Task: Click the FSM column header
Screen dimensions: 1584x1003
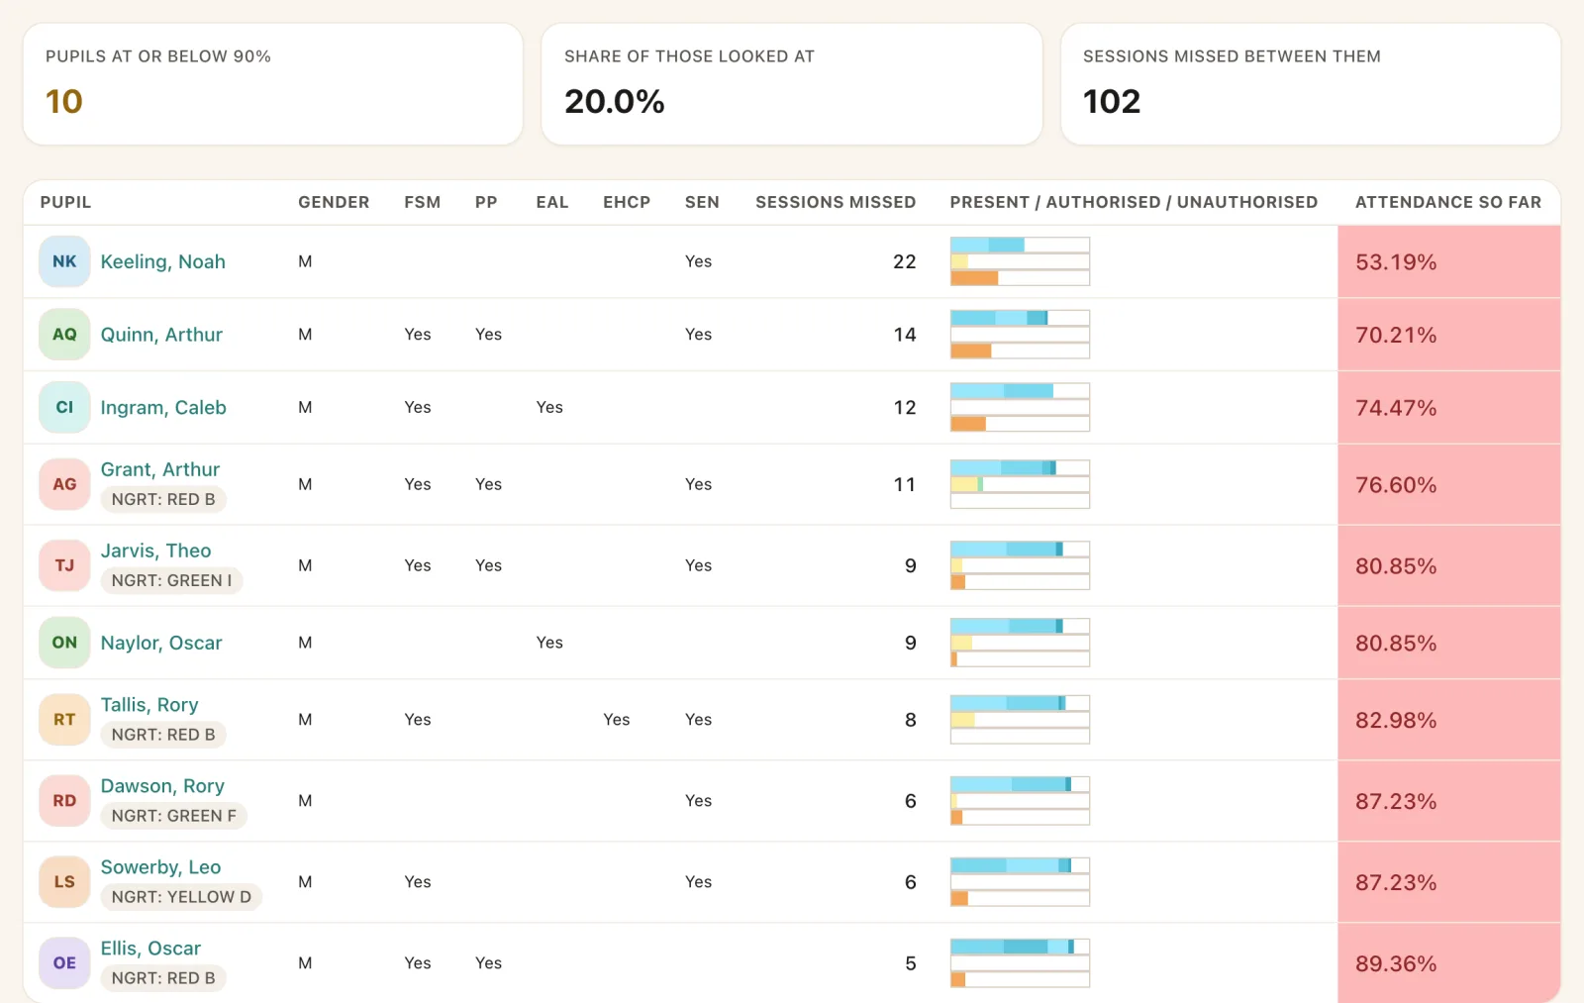Action: point(423,202)
